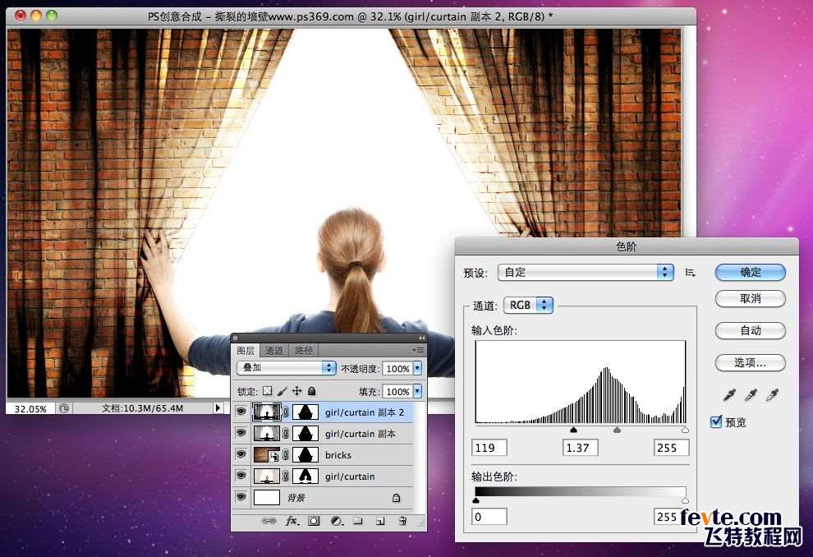Viewport: 813px width, 557px height.
Task: Click the white input level slider
Action: click(686, 430)
